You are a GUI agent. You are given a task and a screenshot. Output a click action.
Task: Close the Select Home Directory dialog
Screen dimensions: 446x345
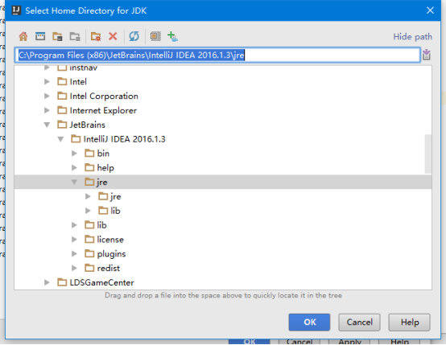[x=430, y=10]
